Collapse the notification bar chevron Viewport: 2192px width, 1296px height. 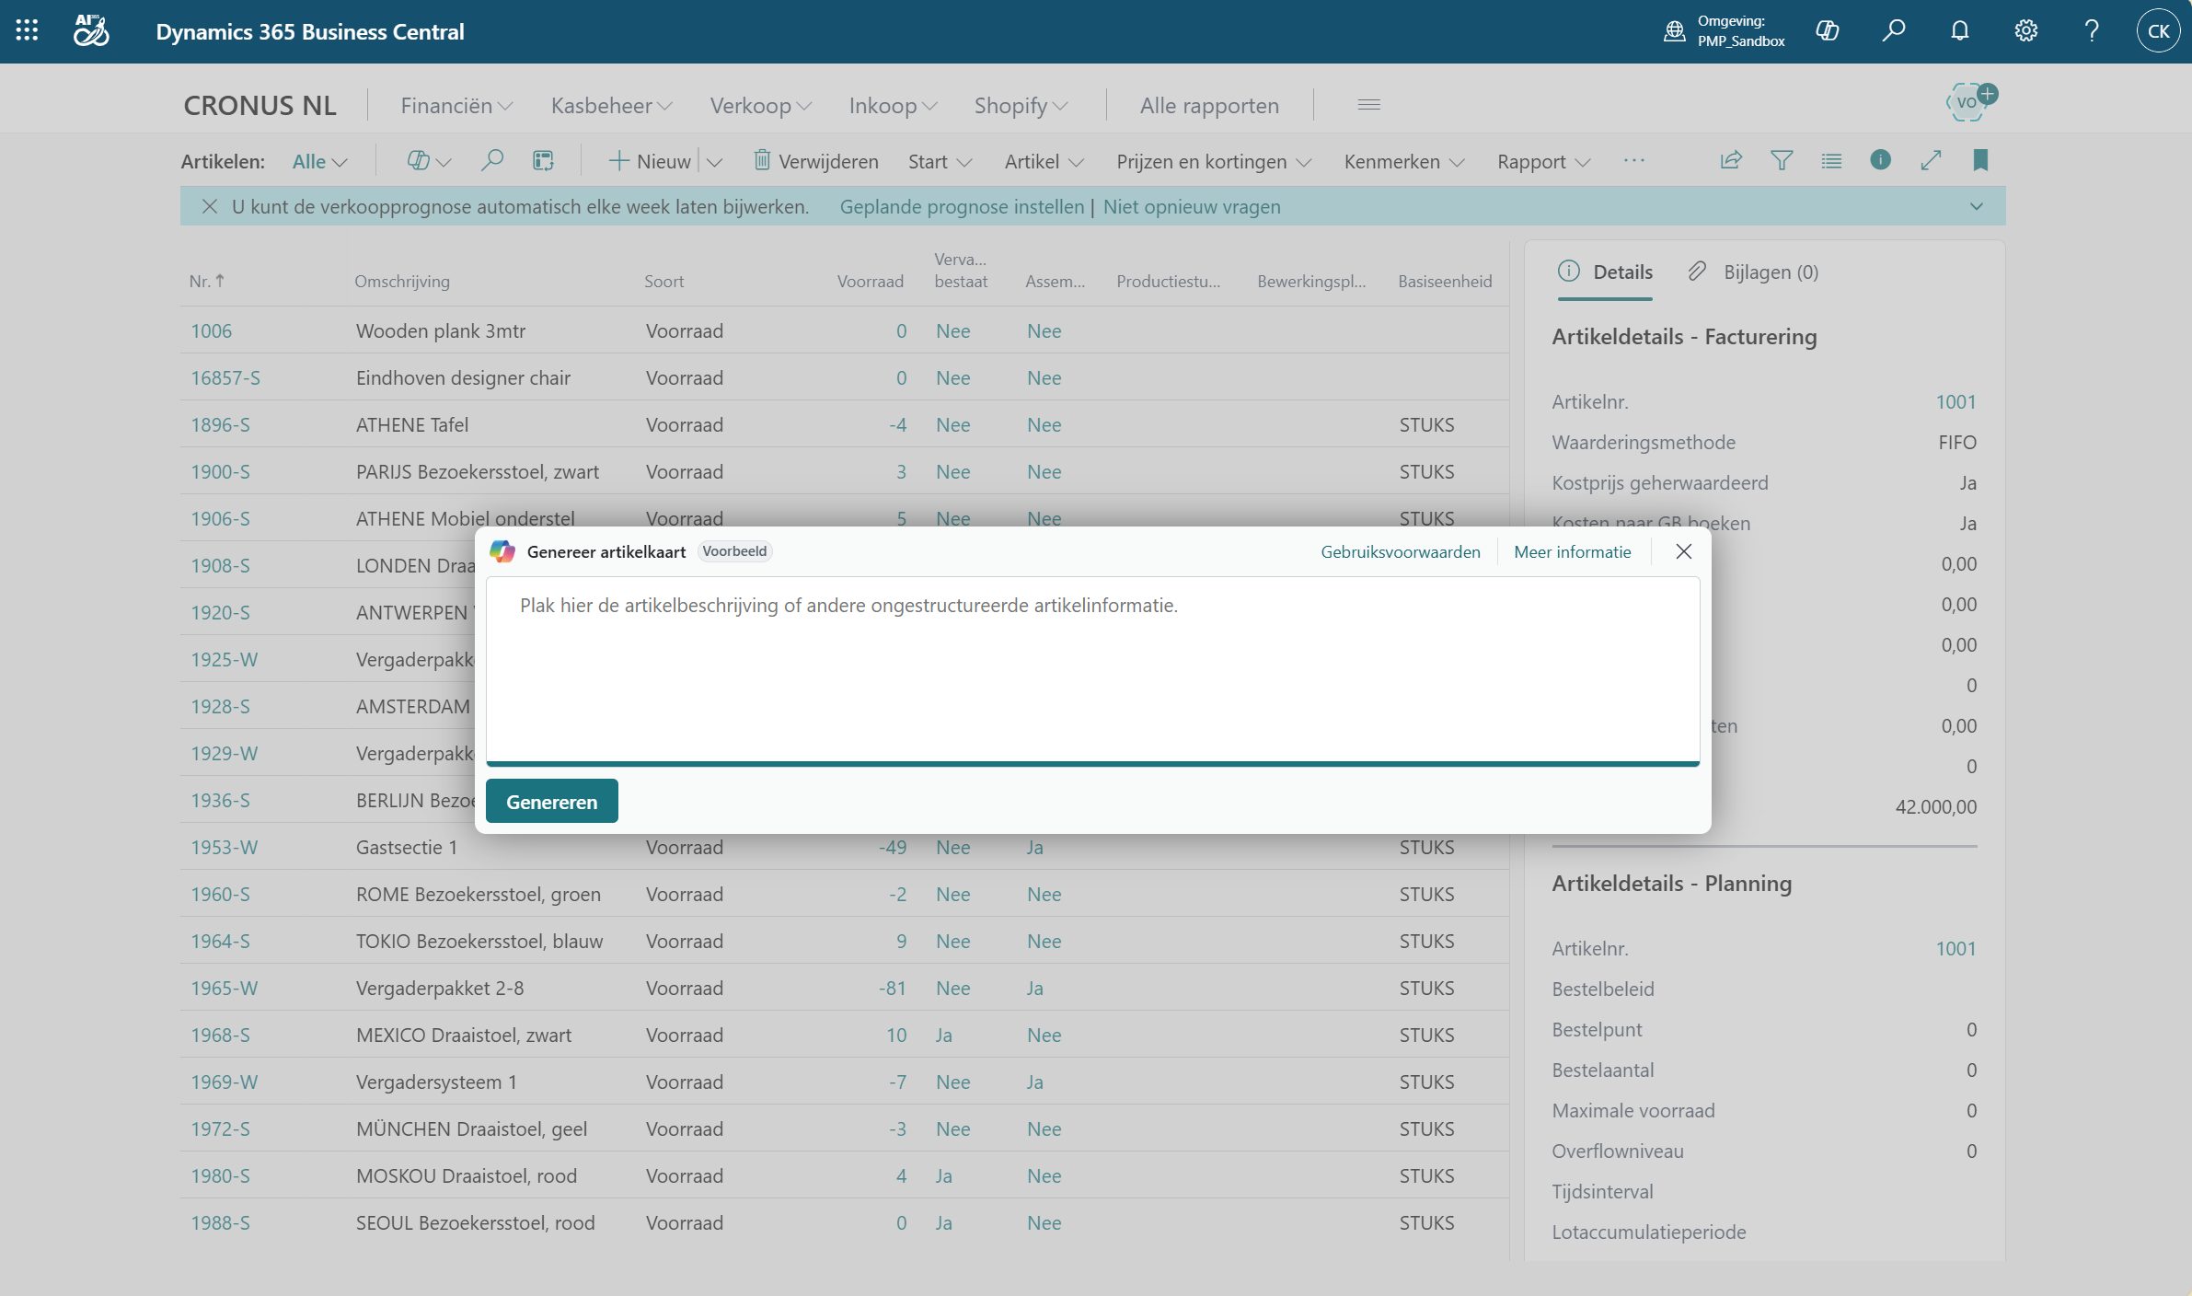tap(1976, 206)
